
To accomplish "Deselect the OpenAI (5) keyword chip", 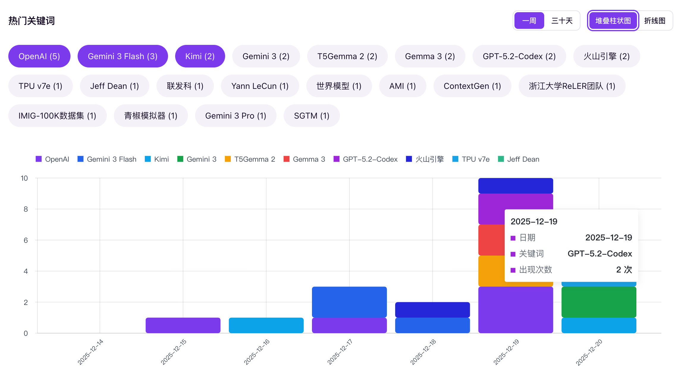I will click(x=39, y=56).
